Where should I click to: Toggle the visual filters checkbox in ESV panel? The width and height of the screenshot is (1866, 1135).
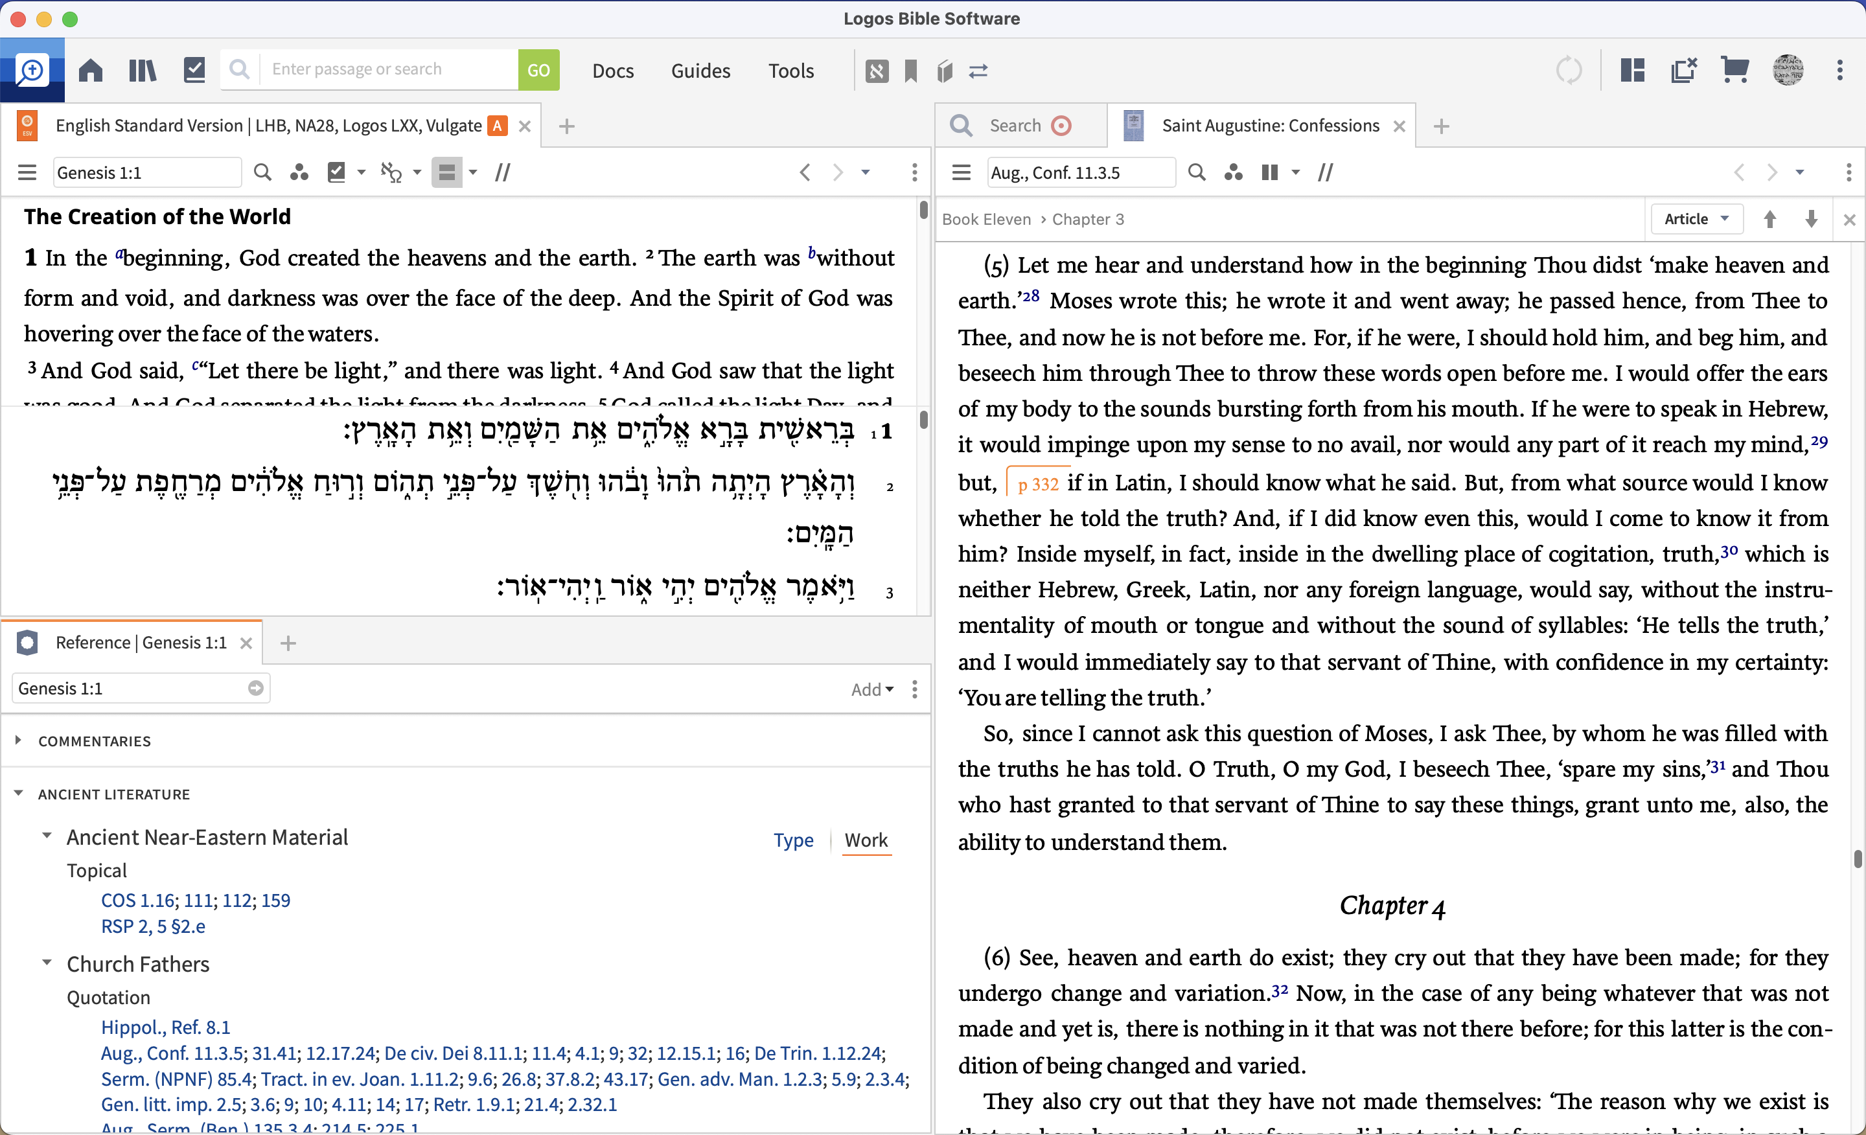(x=336, y=172)
